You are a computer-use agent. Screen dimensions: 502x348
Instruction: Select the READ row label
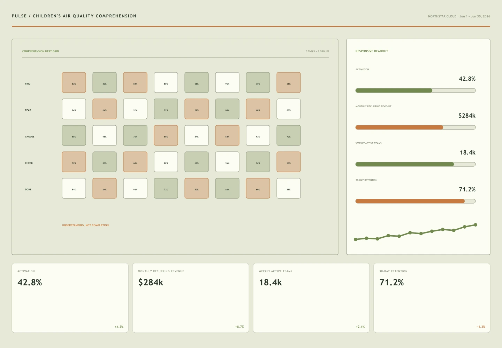pyautogui.click(x=28, y=110)
